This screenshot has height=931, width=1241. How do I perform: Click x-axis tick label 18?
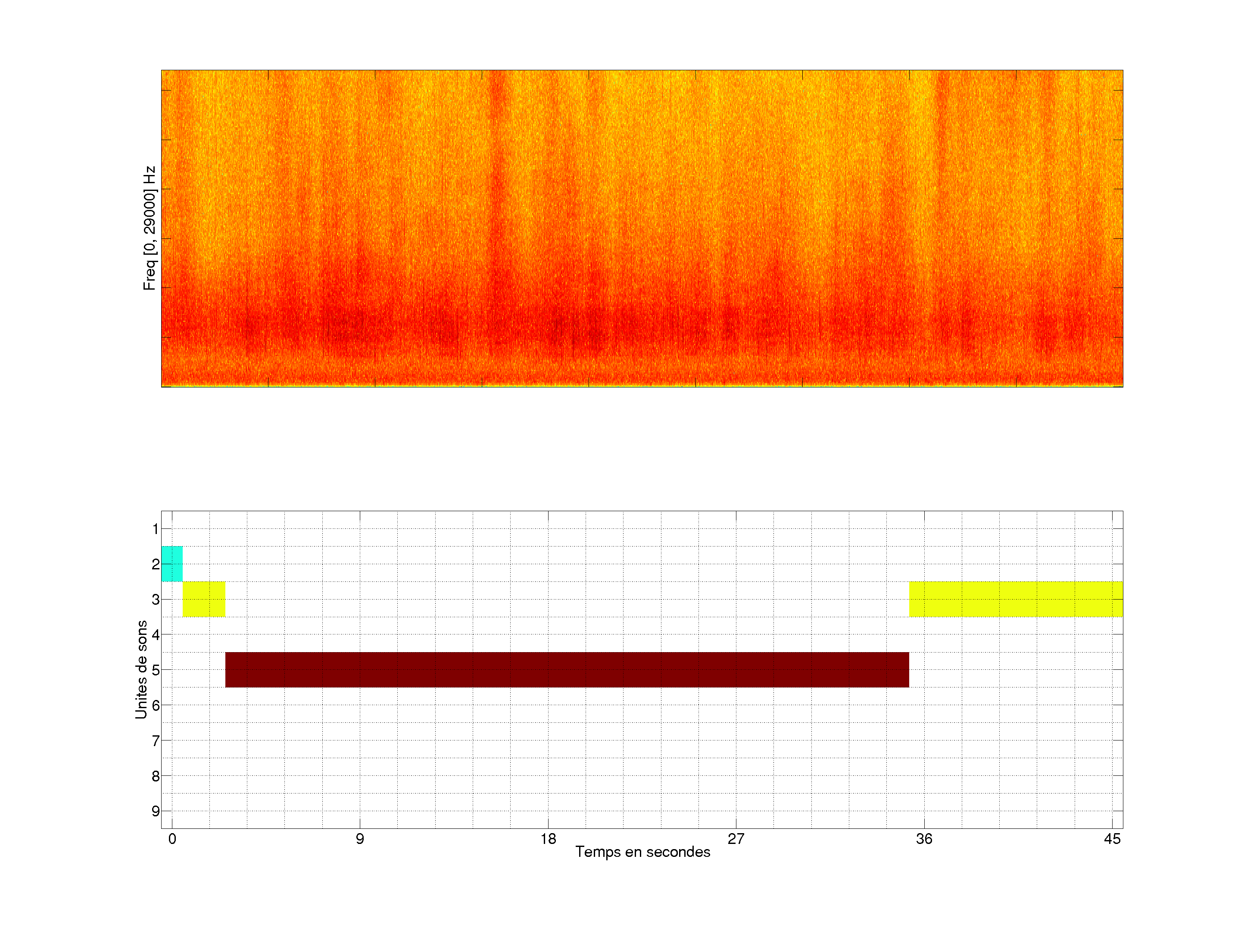(x=548, y=839)
